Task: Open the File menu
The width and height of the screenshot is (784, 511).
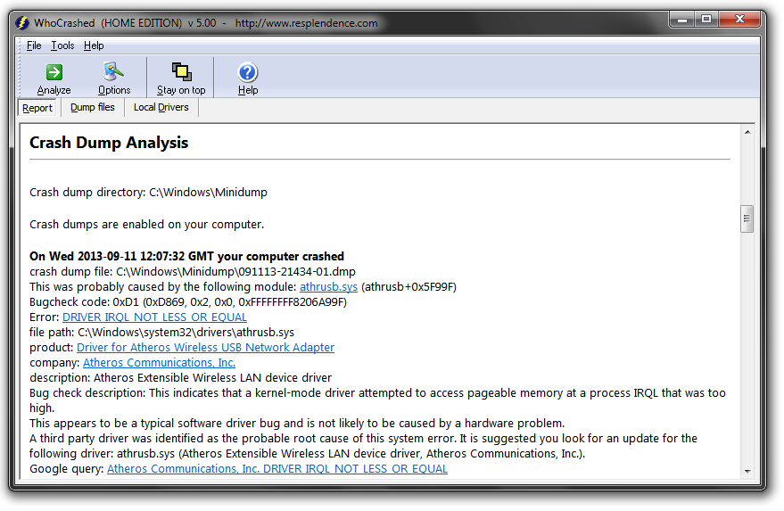Action: (34, 45)
